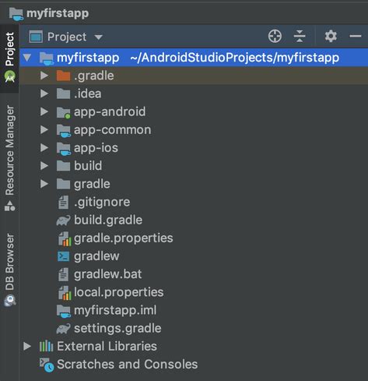Expand the .idea folder
Screen dimensions: 368x381
click(x=44, y=93)
